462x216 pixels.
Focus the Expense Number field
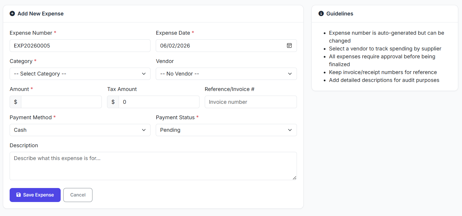tap(80, 46)
